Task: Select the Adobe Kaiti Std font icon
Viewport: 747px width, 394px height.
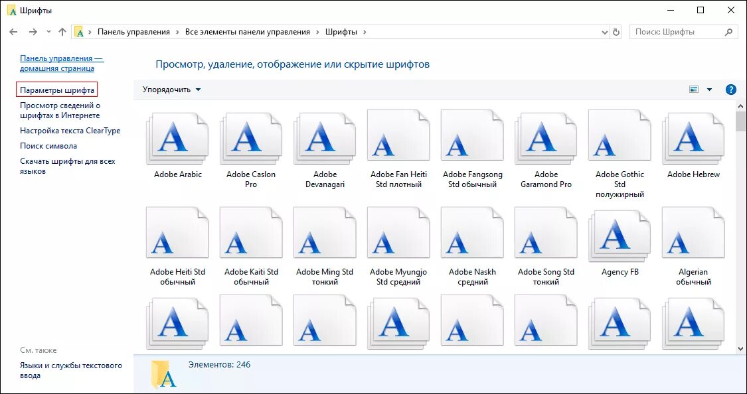Action: 251,233
